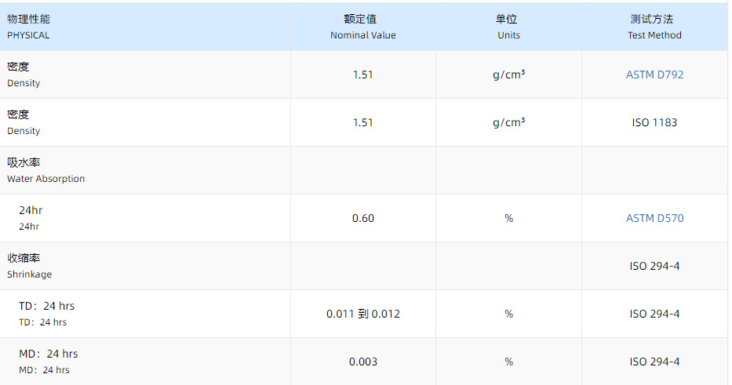Select the 物理性能 PHYSICAL column header

point(28,27)
